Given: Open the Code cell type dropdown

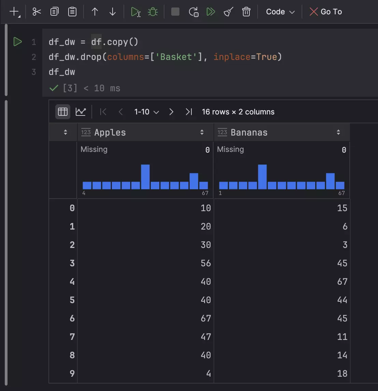Looking at the screenshot, I should (x=280, y=12).
